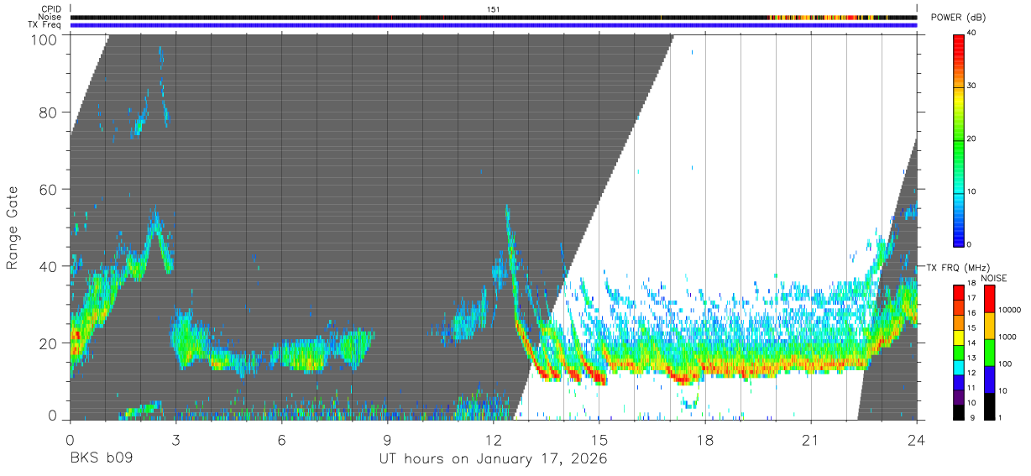Image resolution: width=1031 pixels, height=476 pixels.
Task: Click the CPID label
Action: pos(52,9)
